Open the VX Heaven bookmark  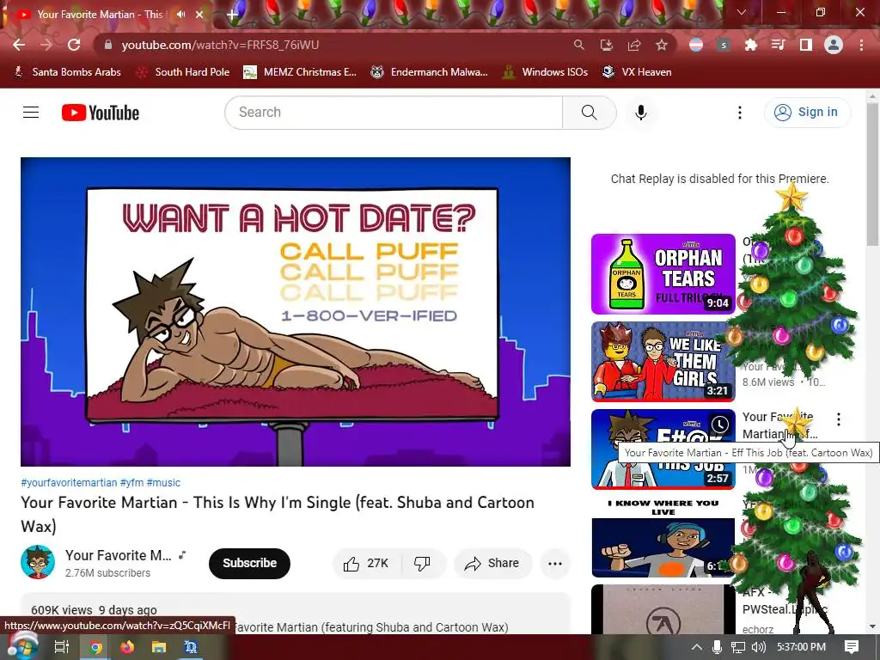[x=637, y=72]
